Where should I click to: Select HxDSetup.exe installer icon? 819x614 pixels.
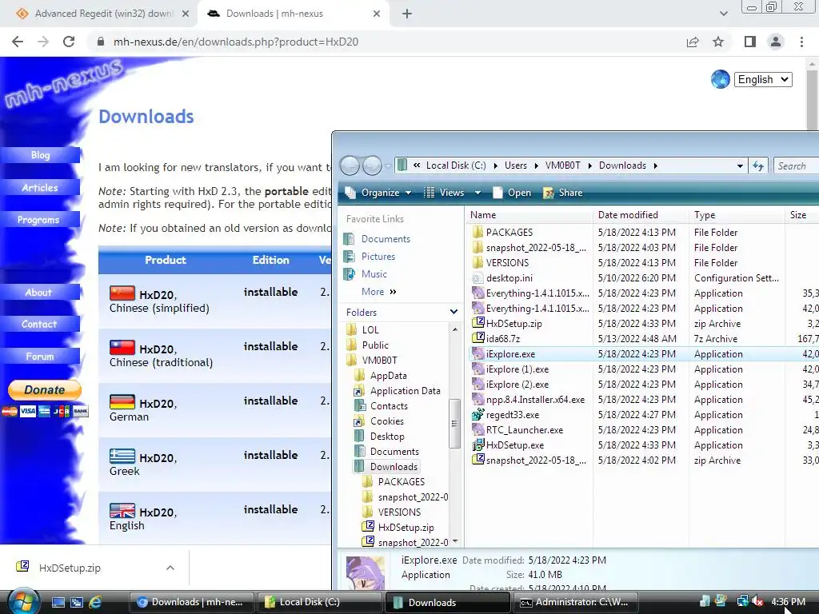pos(477,445)
